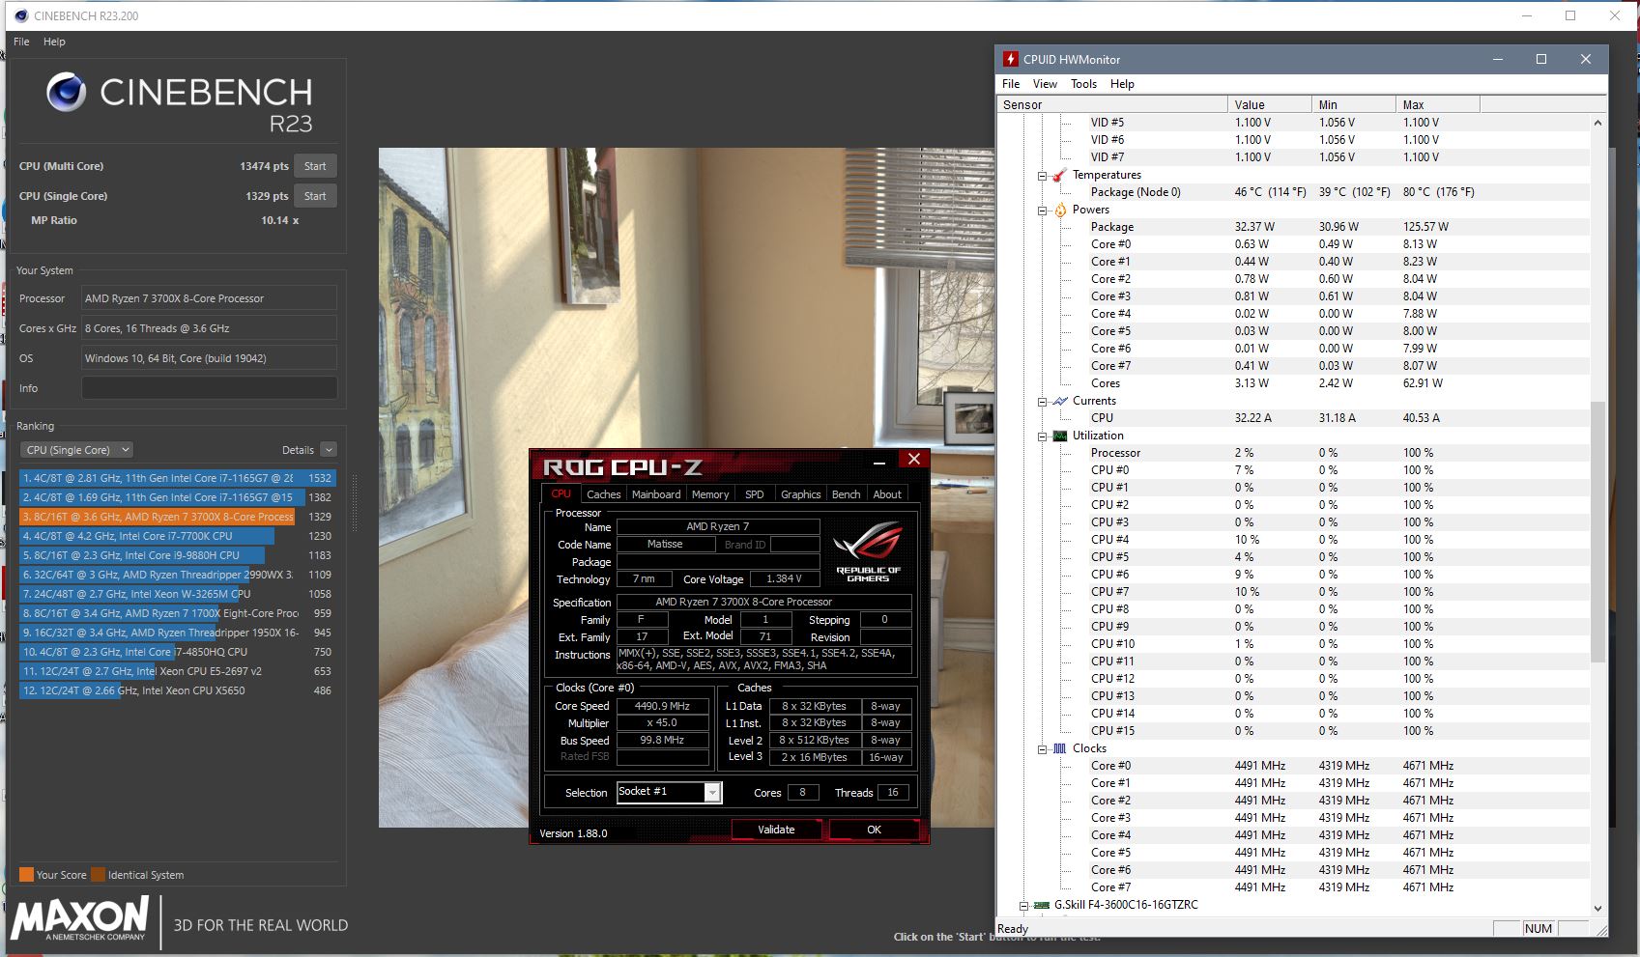This screenshot has height=957, width=1640.
Task: Click the Validate button in CPU-Z
Action: (776, 830)
